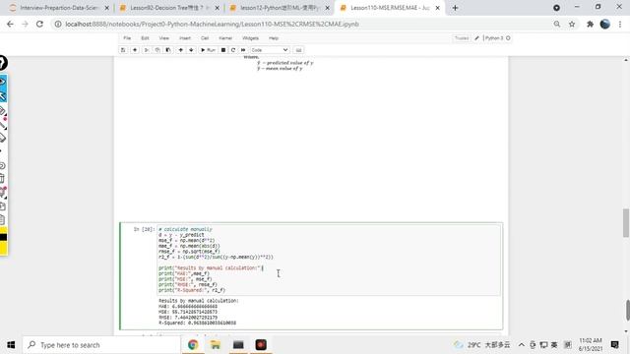Open the View menu in Jupyter
This screenshot has height=354, width=630.
(x=164, y=38)
